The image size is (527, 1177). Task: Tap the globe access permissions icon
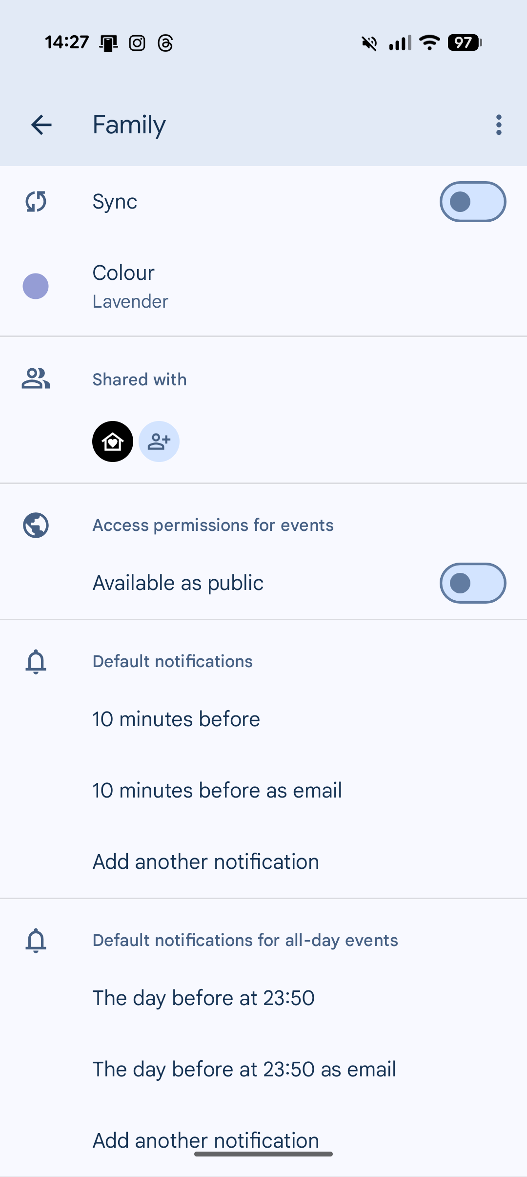pyautogui.click(x=36, y=525)
